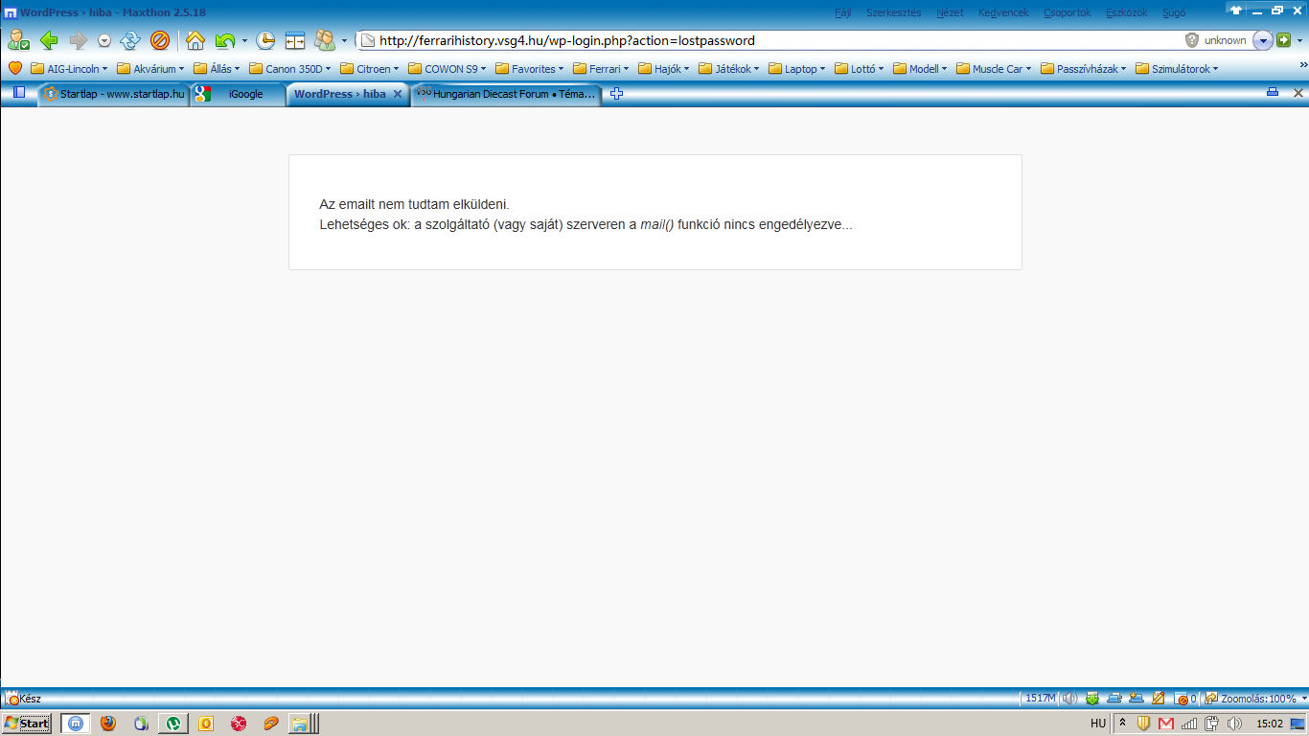Viewport: 1309px width, 736px height.
Task: Click the Start button on taskbar
Action: click(x=27, y=724)
